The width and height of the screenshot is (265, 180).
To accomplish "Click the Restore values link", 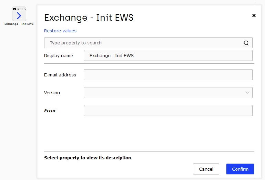I will (60, 31).
